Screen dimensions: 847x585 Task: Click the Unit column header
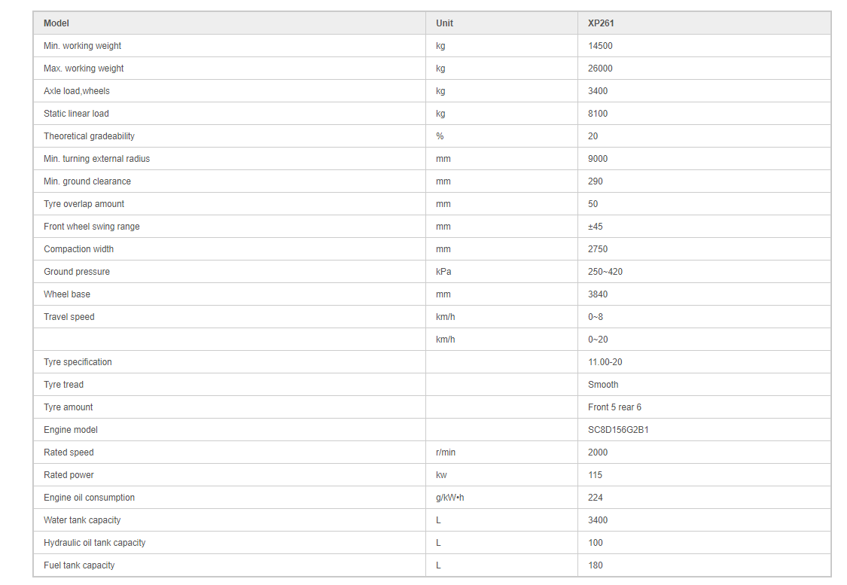(444, 23)
